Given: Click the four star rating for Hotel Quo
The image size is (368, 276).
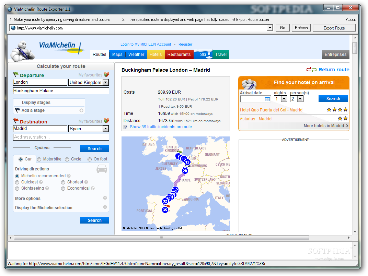Looking at the screenshot, I should click(x=337, y=109).
